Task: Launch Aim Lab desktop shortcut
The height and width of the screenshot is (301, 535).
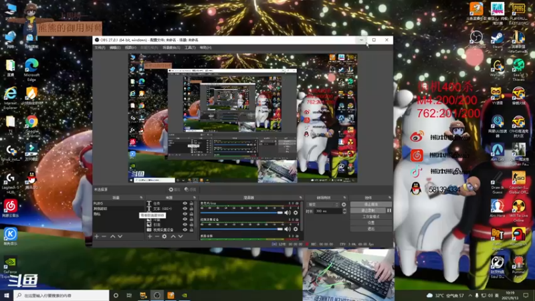Action: pos(497,152)
